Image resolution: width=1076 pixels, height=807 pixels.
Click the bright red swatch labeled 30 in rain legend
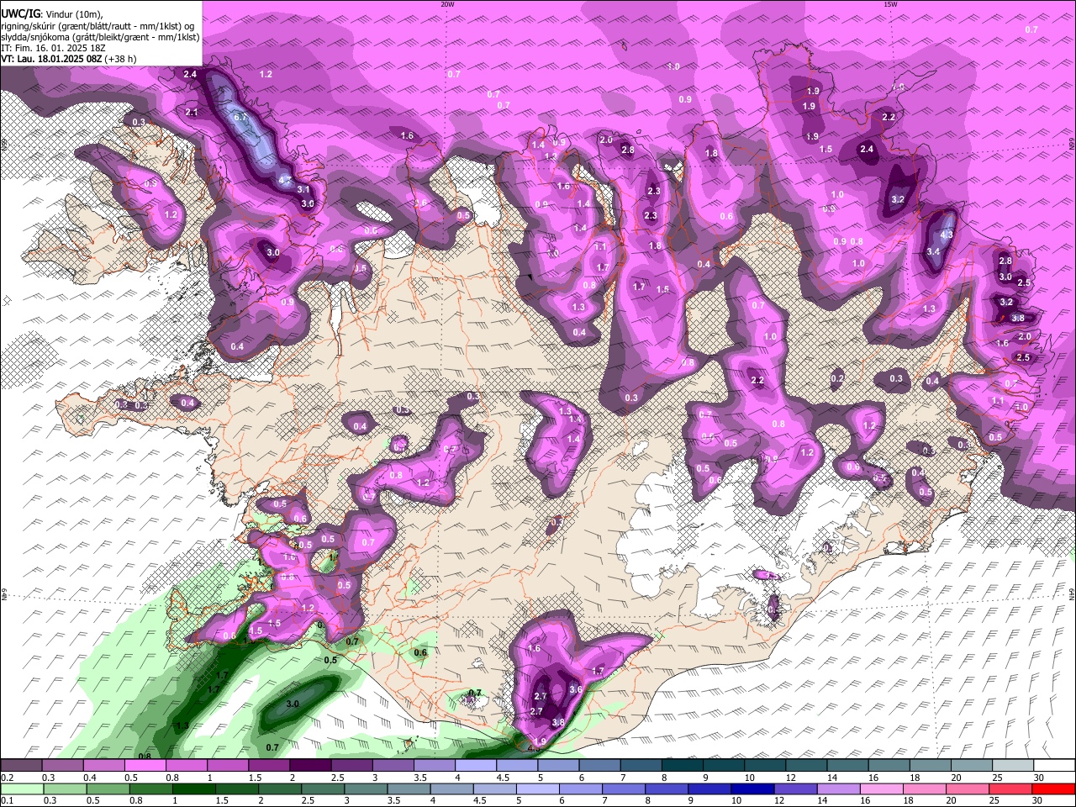[x=1053, y=789]
